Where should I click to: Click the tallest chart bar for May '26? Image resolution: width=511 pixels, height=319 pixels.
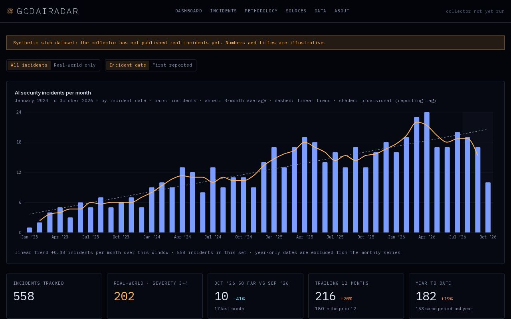pyautogui.click(x=427, y=172)
